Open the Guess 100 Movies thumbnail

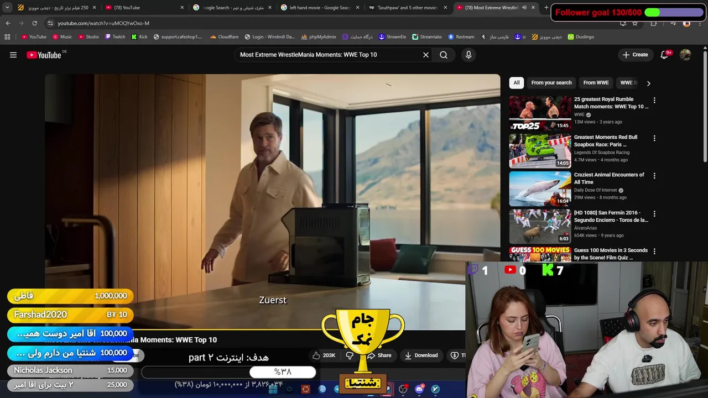coord(540,254)
